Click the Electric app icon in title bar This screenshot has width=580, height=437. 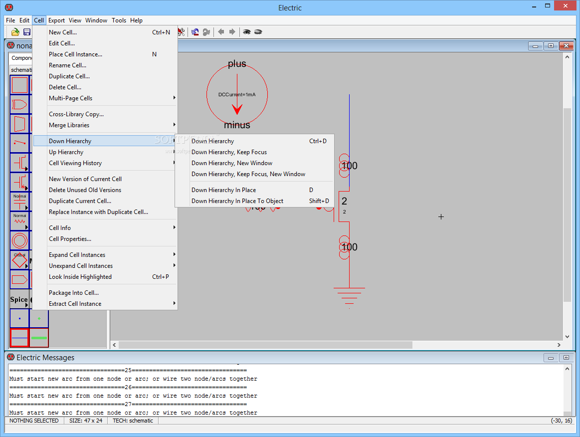tap(9, 7)
